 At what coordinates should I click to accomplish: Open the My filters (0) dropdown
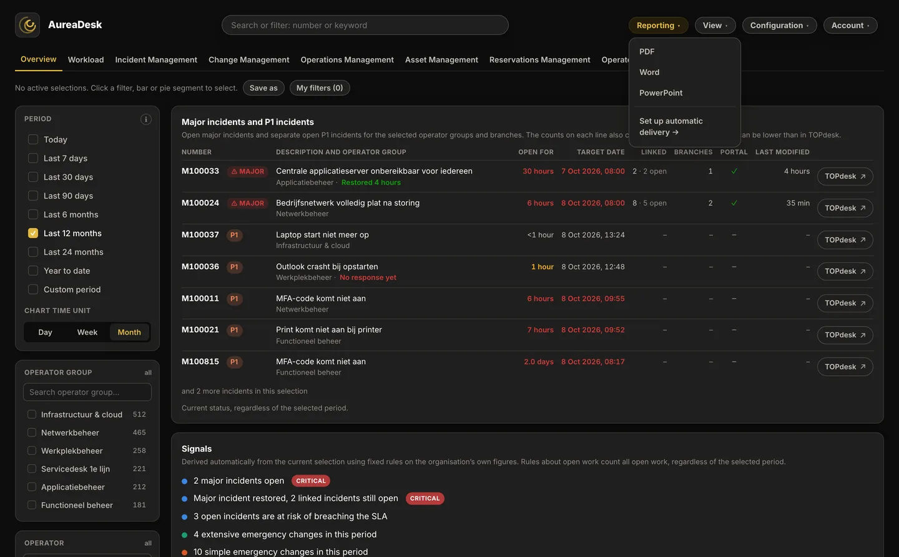point(320,88)
